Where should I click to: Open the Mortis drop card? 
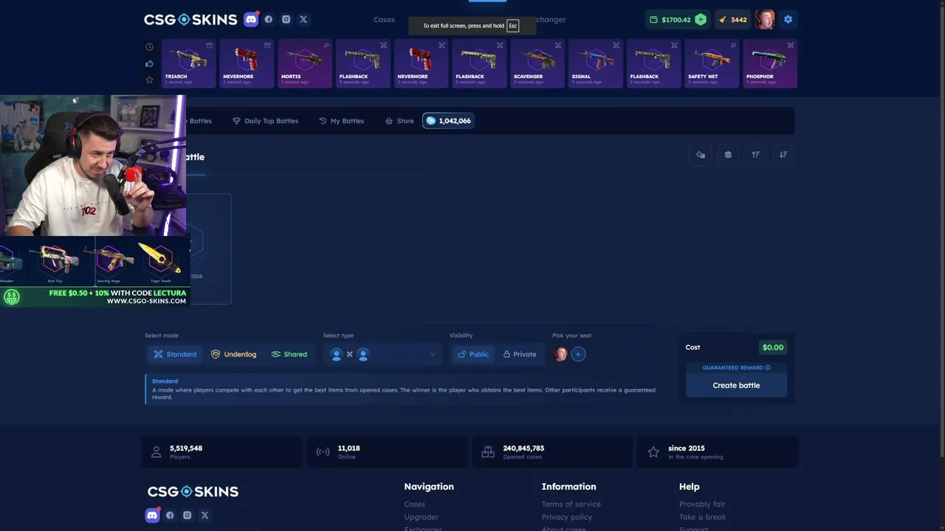pyautogui.click(x=304, y=63)
